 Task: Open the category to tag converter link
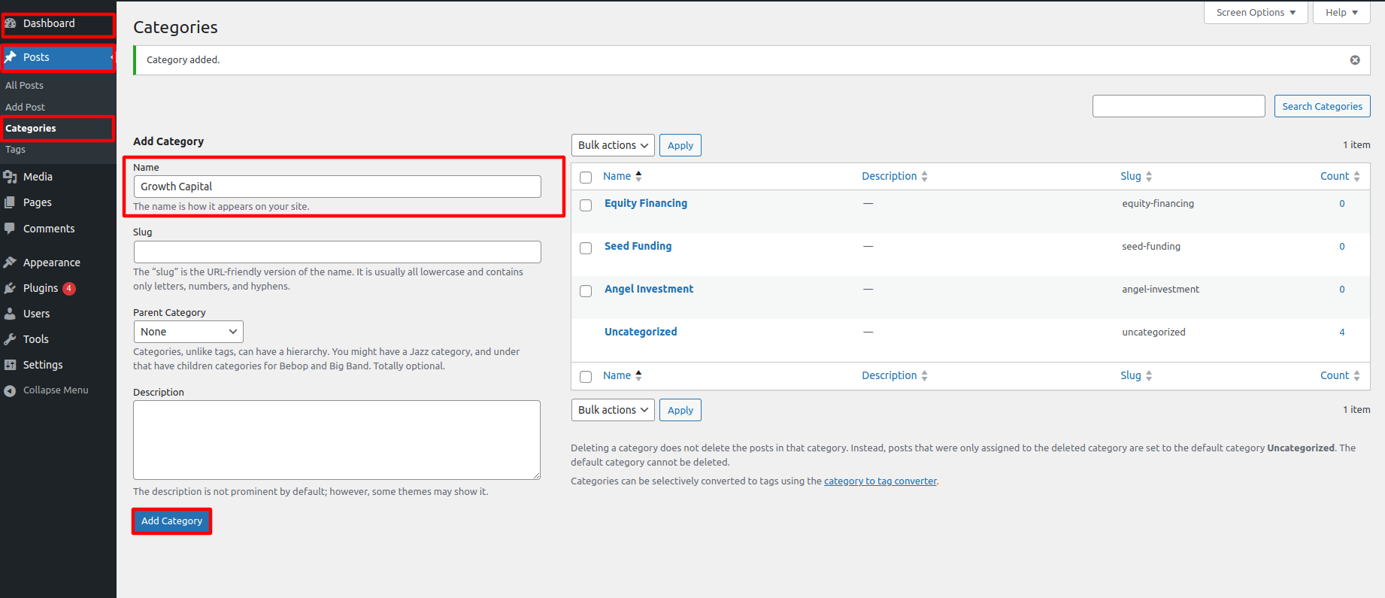[x=880, y=481]
